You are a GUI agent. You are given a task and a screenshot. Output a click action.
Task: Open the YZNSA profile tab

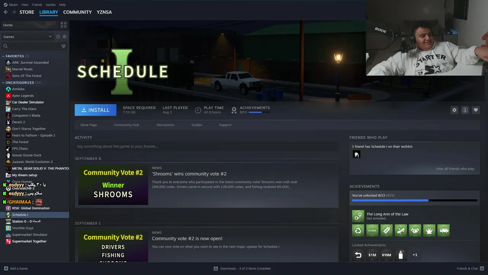(x=104, y=12)
